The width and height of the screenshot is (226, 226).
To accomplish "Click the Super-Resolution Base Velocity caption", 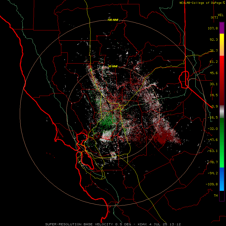I will pos(113,224).
